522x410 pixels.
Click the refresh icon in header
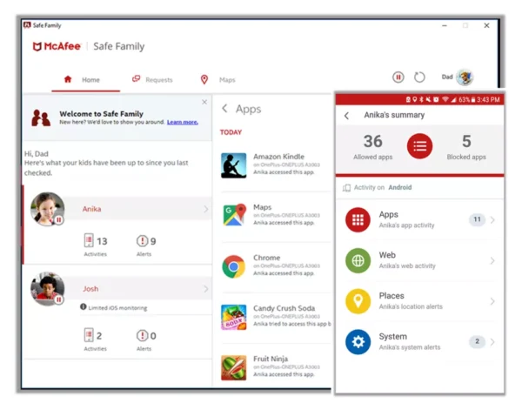pyautogui.click(x=419, y=77)
